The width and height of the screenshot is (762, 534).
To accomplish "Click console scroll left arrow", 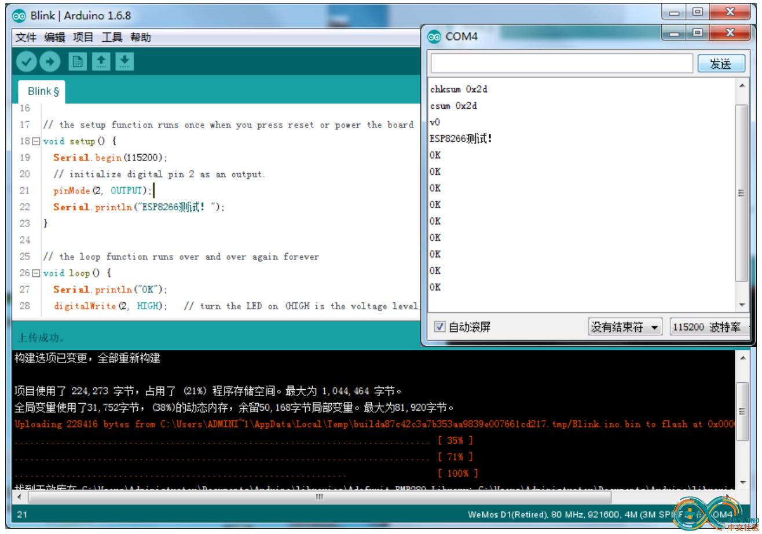I will 19,497.
